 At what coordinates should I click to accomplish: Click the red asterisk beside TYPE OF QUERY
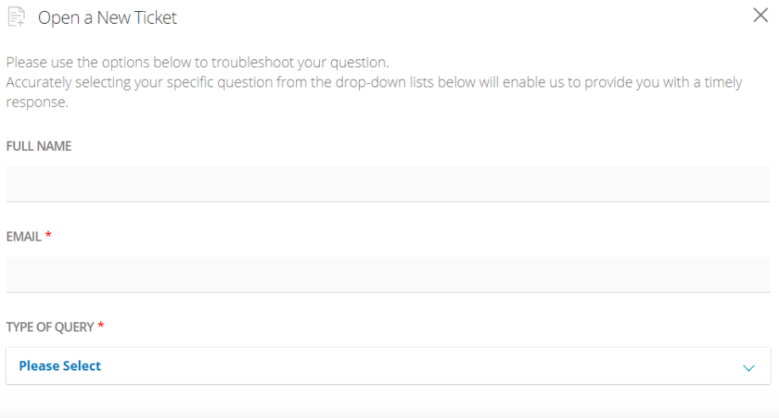tap(101, 325)
